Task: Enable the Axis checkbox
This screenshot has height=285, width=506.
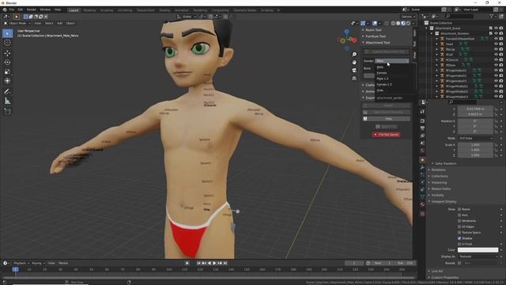Action: tap(459, 215)
